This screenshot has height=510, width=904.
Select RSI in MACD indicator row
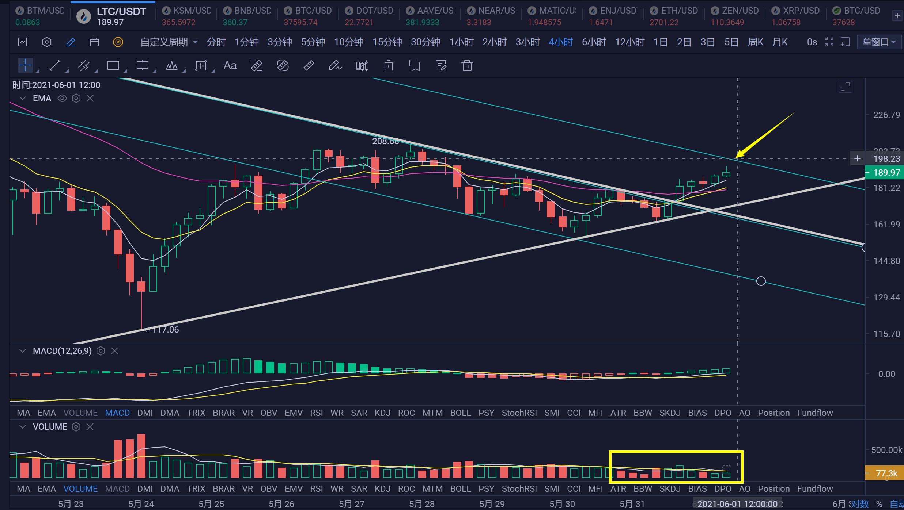point(316,413)
